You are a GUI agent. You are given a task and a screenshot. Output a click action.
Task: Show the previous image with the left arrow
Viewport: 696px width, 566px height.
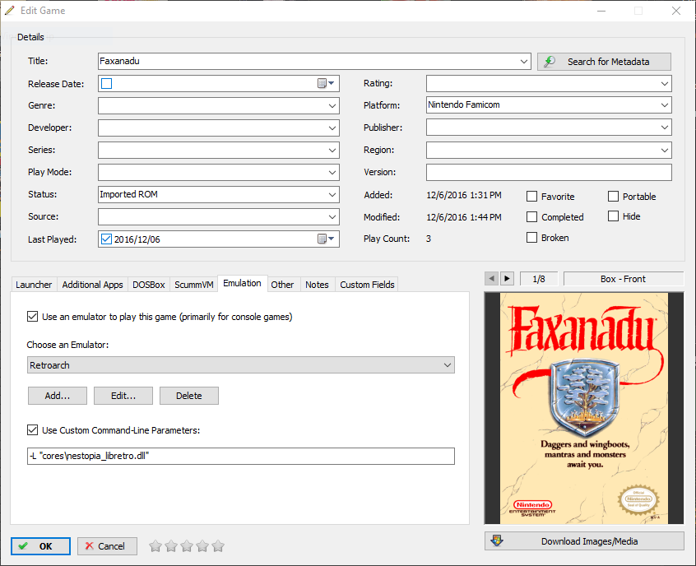[x=491, y=279]
